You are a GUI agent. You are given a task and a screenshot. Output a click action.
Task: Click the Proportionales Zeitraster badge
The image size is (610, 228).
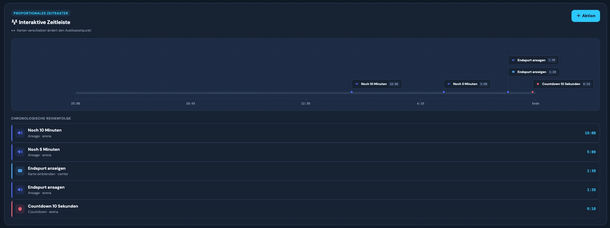pyautogui.click(x=41, y=13)
